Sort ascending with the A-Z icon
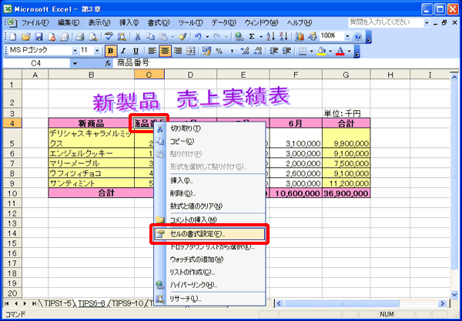The width and height of the screenshot is (462, 321). pos(270,37)
